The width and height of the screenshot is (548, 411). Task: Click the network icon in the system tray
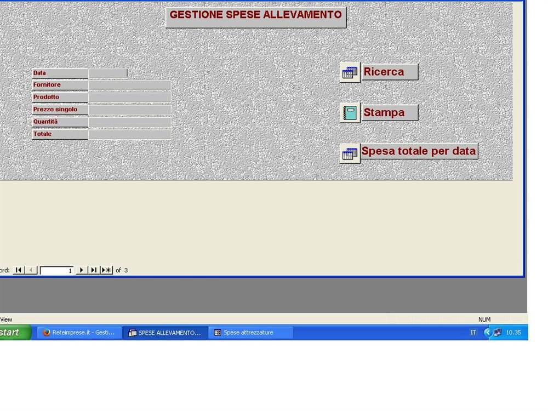pyautogui.click(x=497, y=332)
